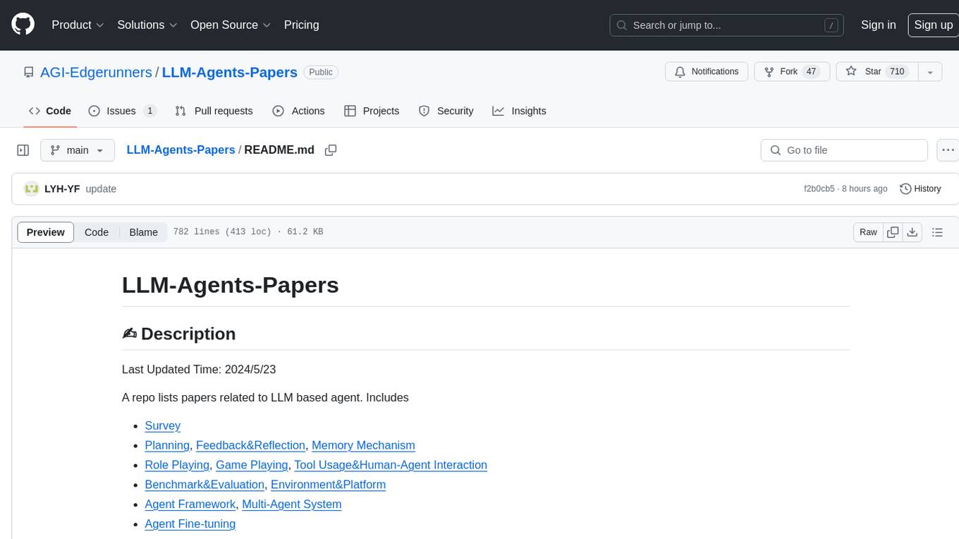This screenshot has width=959, height=539.
Task: Open commit f2b0cb5
Action: [x=819, y=189]
